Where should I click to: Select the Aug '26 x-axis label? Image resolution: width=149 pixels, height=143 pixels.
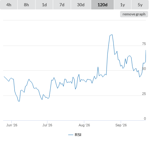pyautogui.click(x=84, y=125)
